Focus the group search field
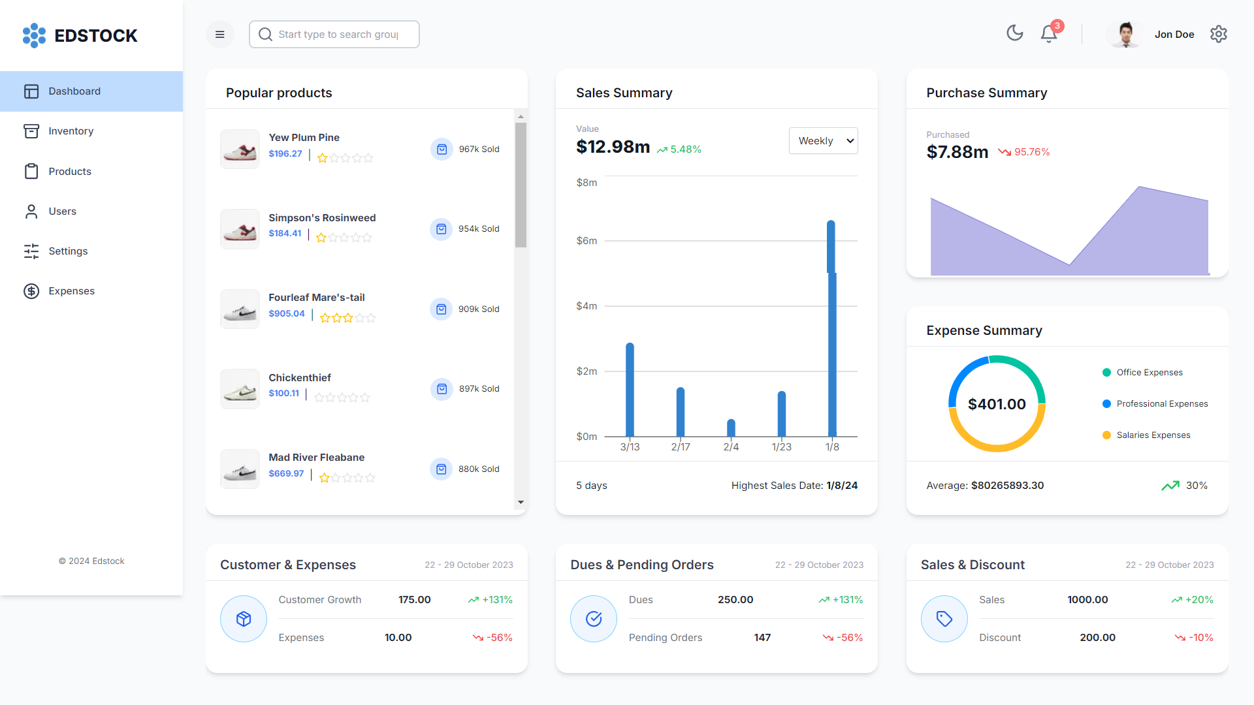This screenshot has height=705, width=1254. tap(338, 35)
